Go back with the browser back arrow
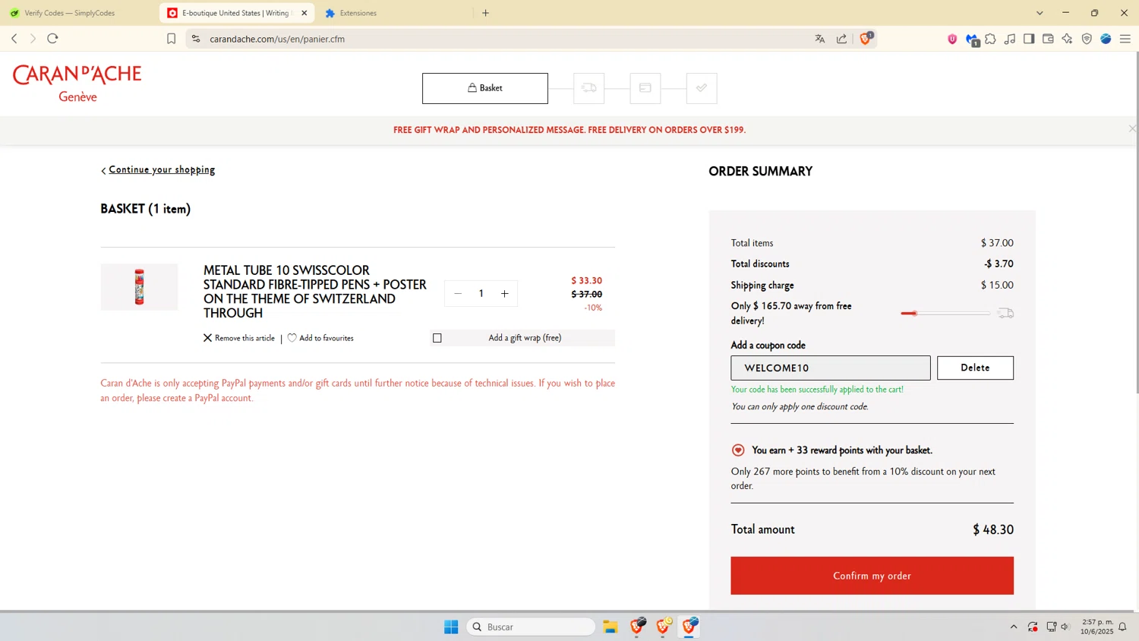The image size is (1139, 641). (14, 39)
